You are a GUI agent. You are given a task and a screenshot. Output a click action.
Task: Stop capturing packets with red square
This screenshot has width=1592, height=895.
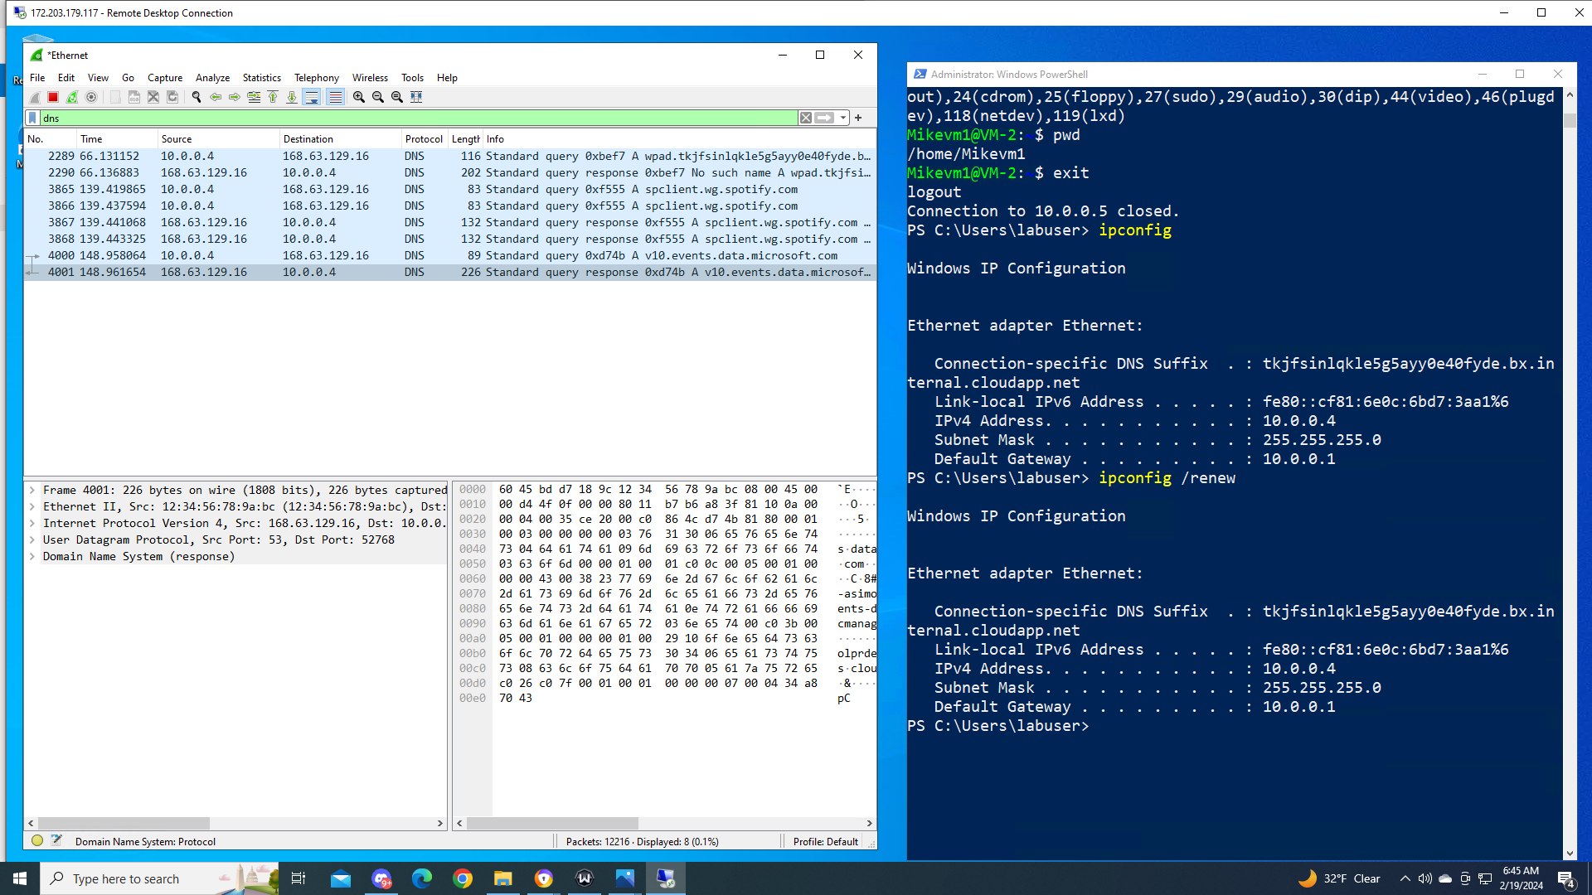coord(53,97)
